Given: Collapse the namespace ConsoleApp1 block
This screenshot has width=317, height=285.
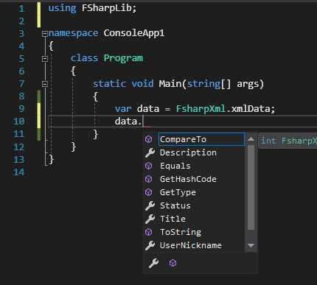Looking at the screenshot, I should coord(45,34).
